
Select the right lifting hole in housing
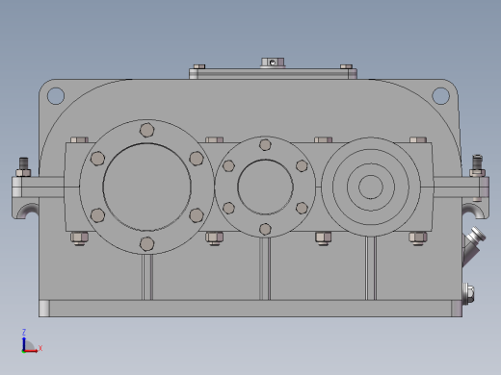(x=440, y=95)
